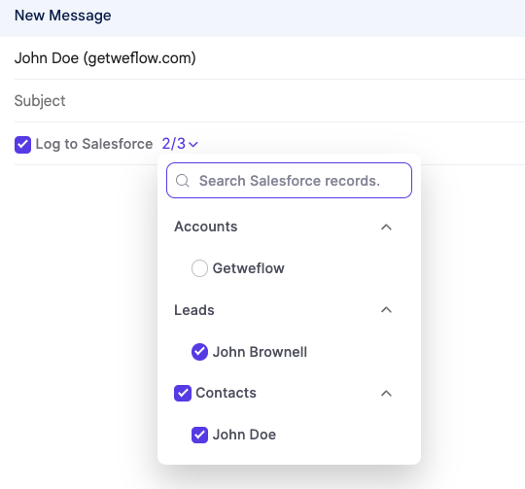The height and width of the screenshot is (489, 525).
Task: Select the Getweflow account radio button
Action: pyautogui.click(x=199, y=268)
